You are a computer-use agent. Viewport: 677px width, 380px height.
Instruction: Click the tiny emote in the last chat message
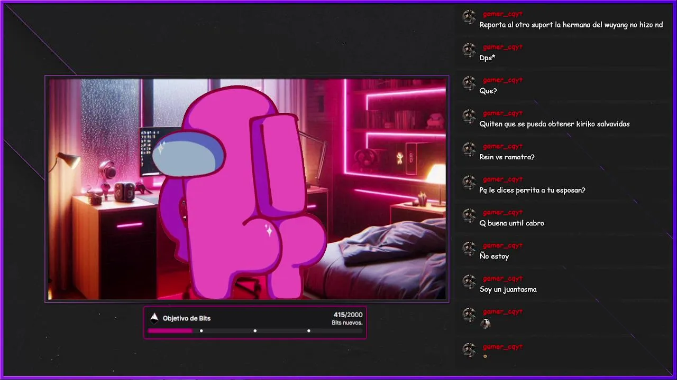[x=485, y=356]
